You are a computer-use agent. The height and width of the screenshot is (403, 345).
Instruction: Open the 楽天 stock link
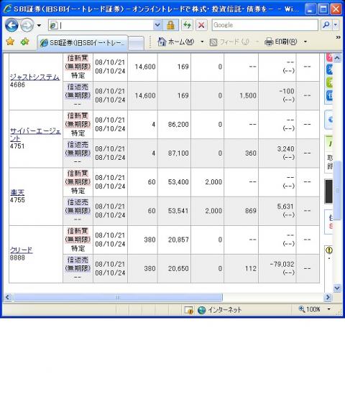(17, 192)
